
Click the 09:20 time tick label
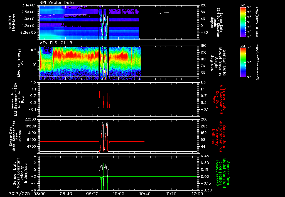point(92,194)
